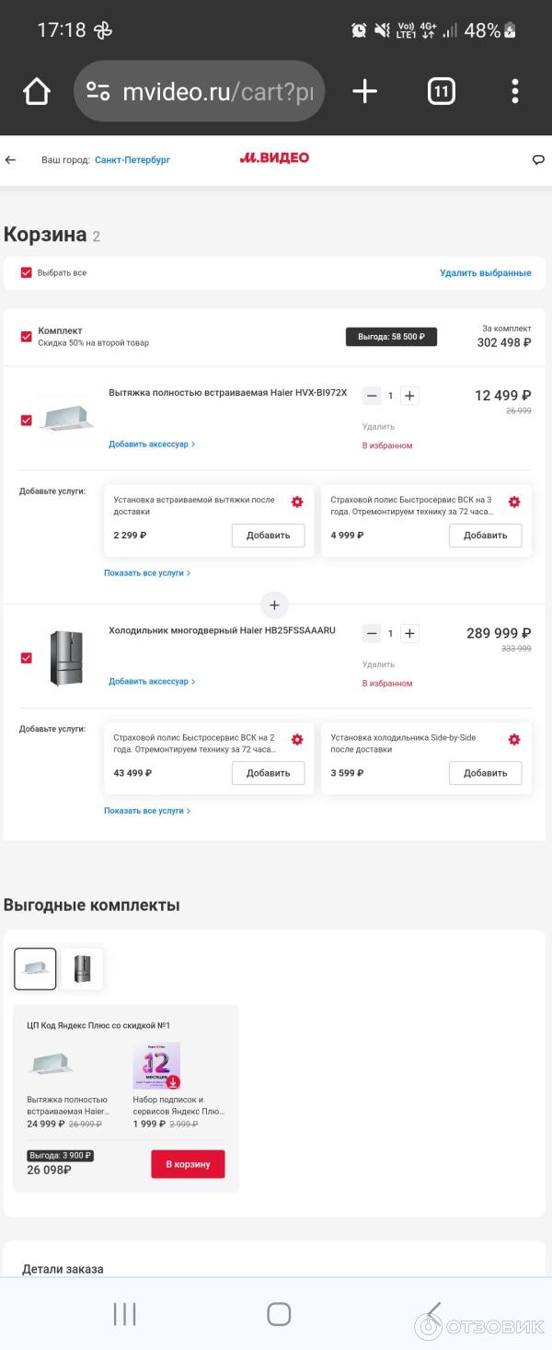Screen dimensions: 552x1350
Task: Expand 'Показать все услуги' under the hood
Action: click(x=147, y=572)
